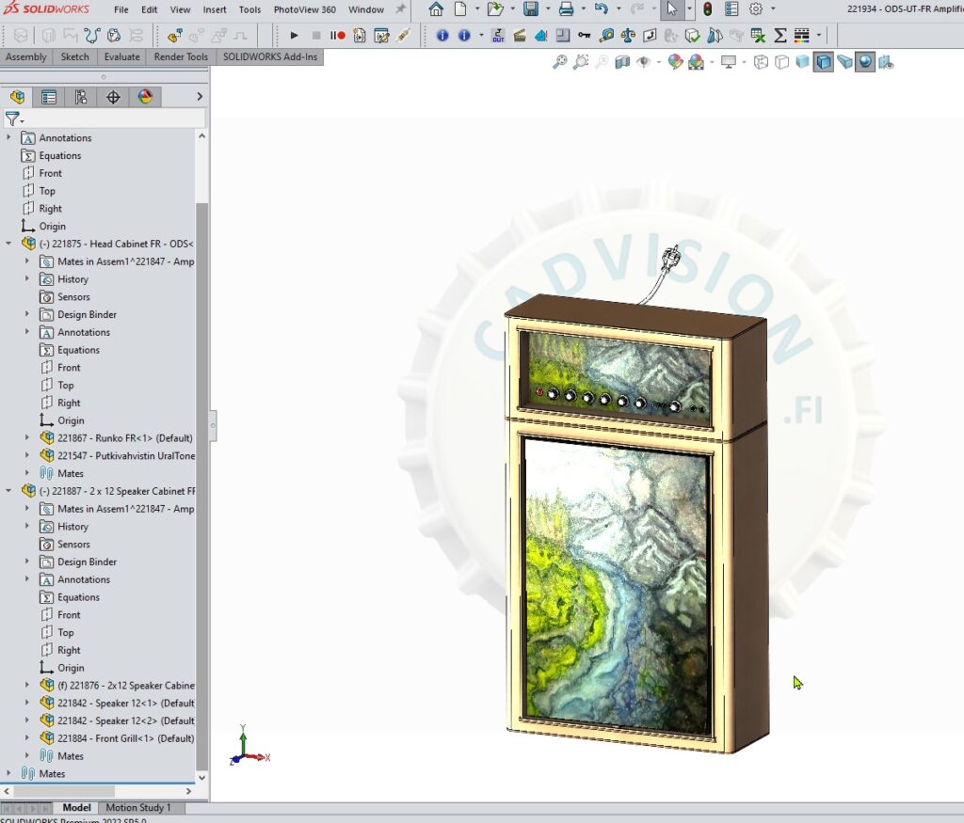Open the Hide/Show Items dropdown arrow
The image size is (964, 823).
tap(659, 63)
